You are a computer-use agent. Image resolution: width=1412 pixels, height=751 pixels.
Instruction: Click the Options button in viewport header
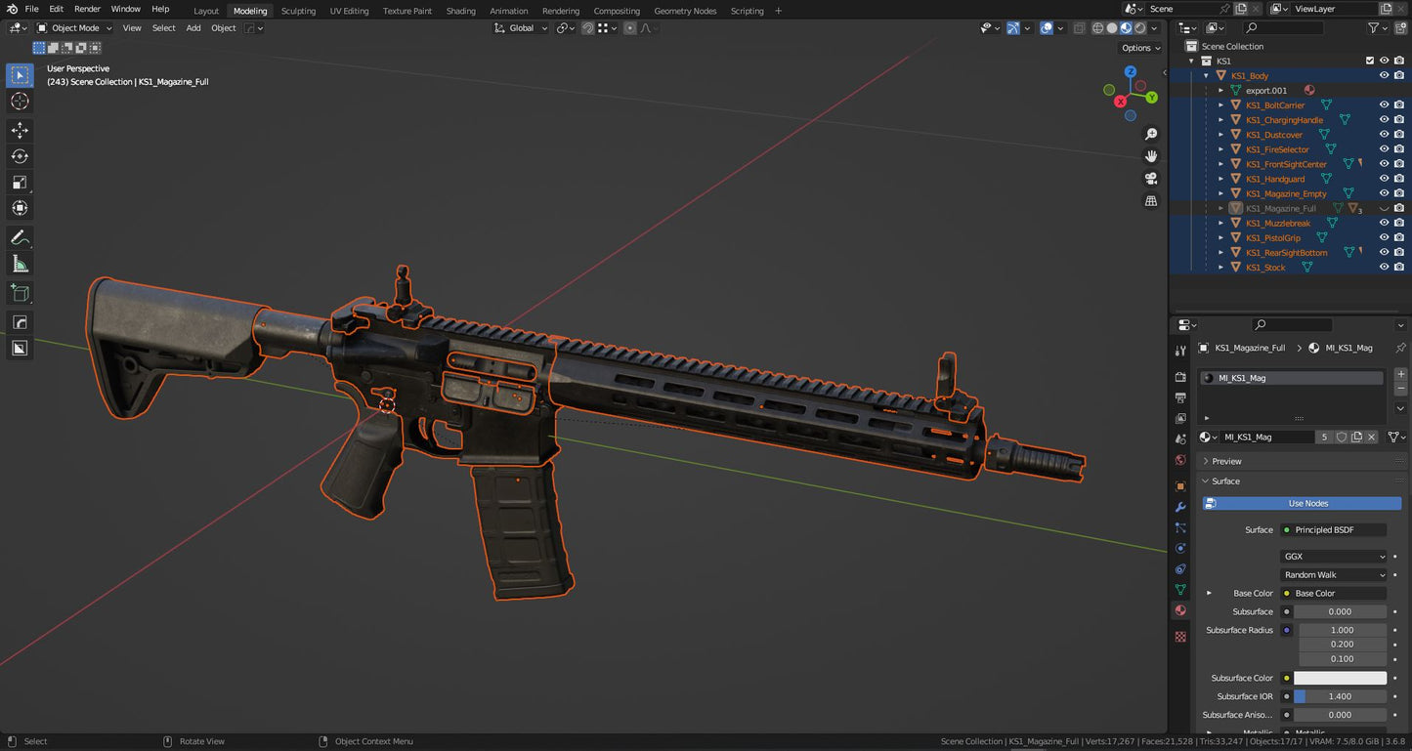coord(1139,48)
